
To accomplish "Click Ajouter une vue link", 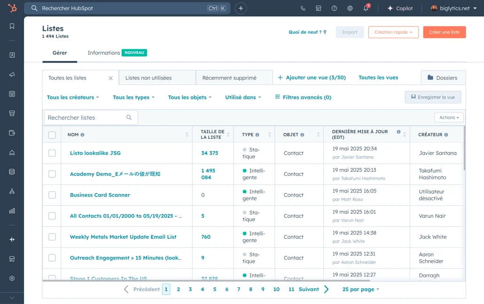I will point(312,78).
